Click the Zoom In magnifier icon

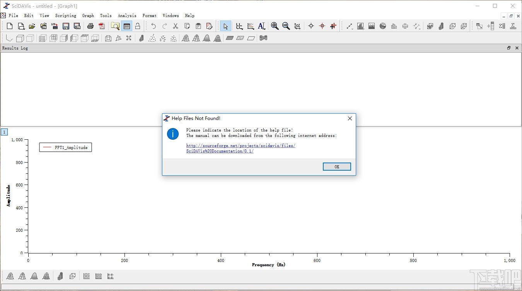(x=275, y=26)
